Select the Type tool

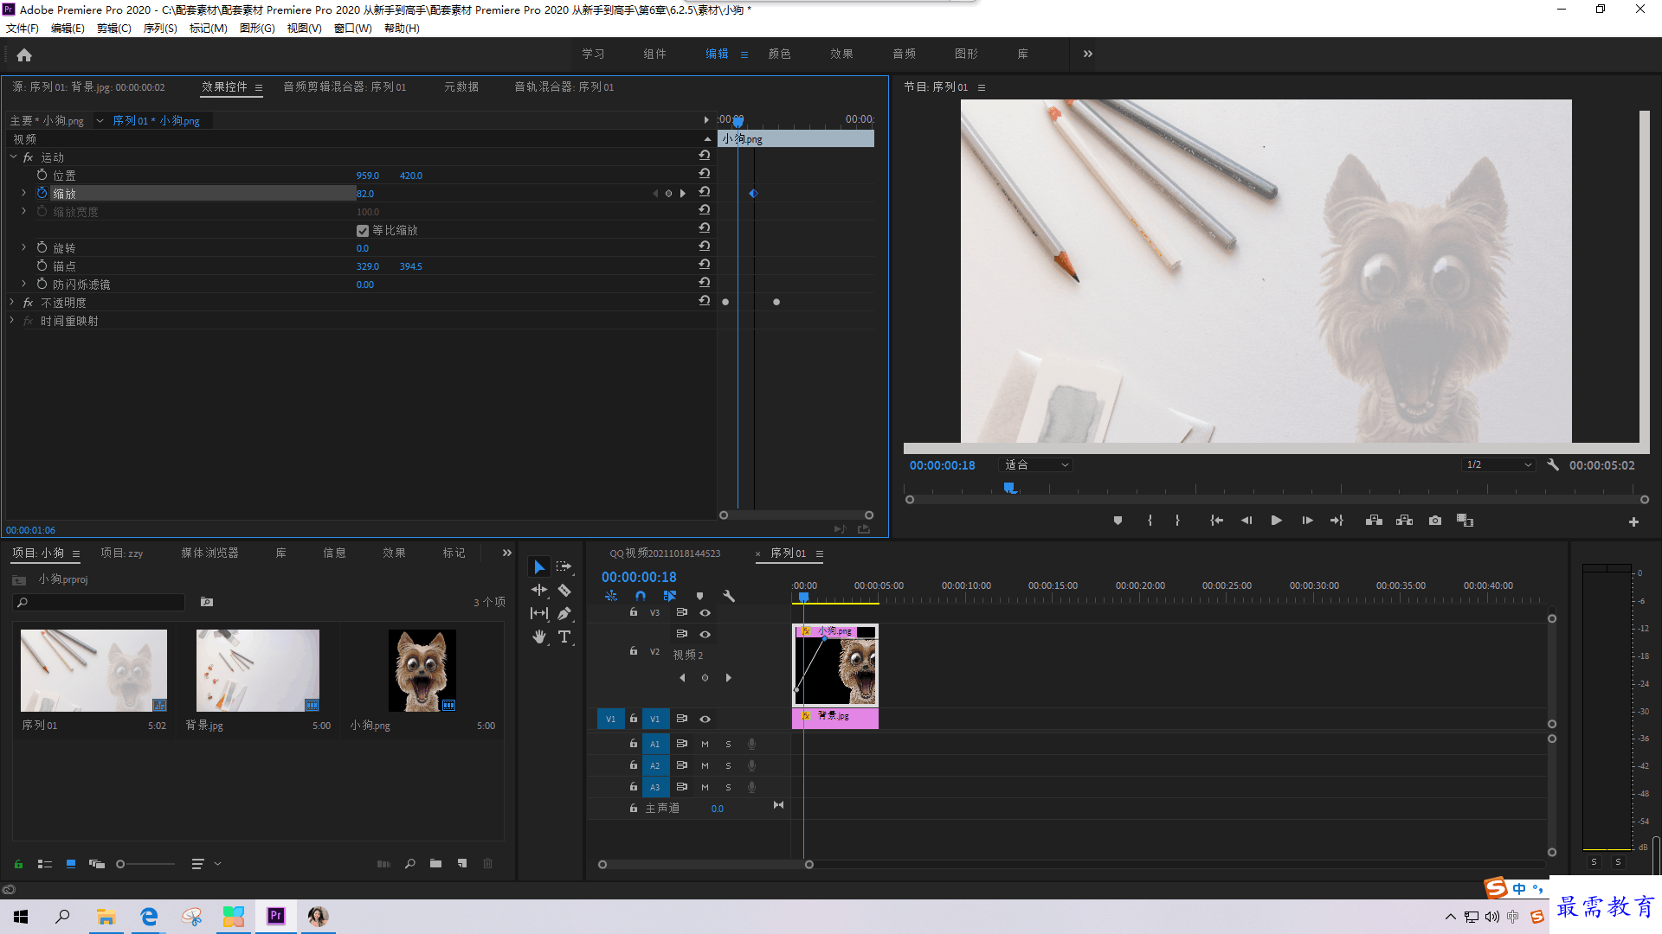(564, 637)
